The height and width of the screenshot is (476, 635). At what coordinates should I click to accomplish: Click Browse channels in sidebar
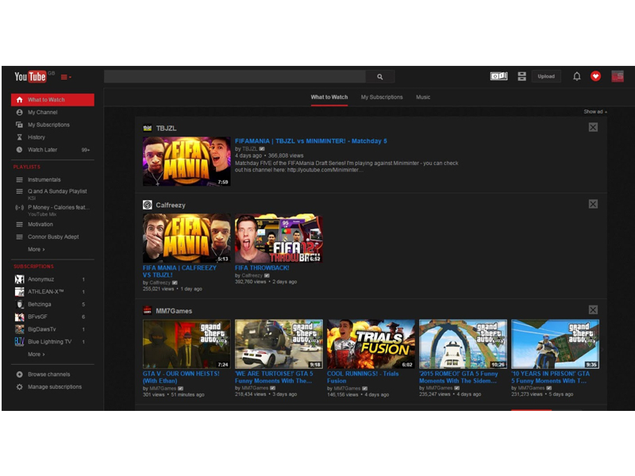click(x=48, y=374)
